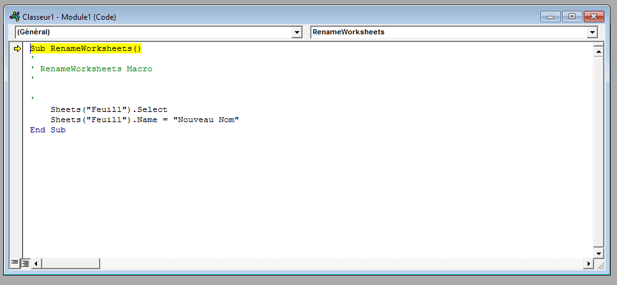The height and width of the screenshot is (285, 617).
Task: Click the window resize grip at bottom right
Action: [600, 265]
